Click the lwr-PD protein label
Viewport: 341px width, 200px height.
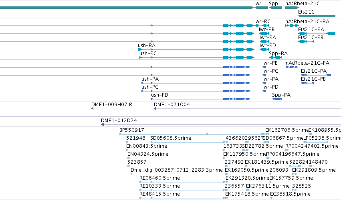(270, 87)
